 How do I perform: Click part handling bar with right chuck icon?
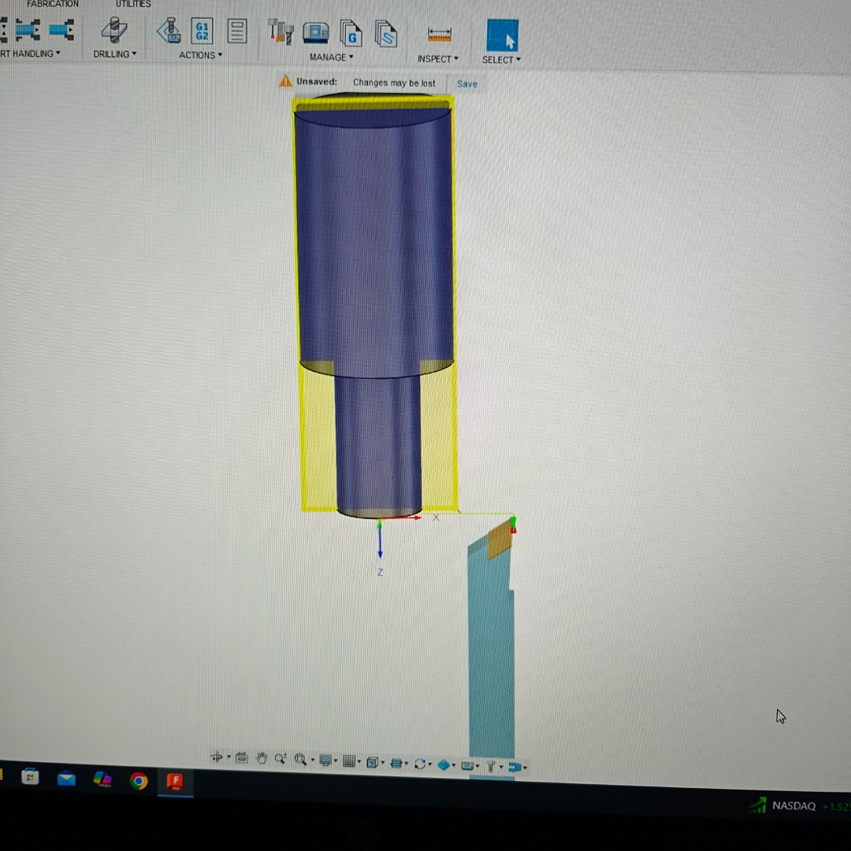(62, 30)
